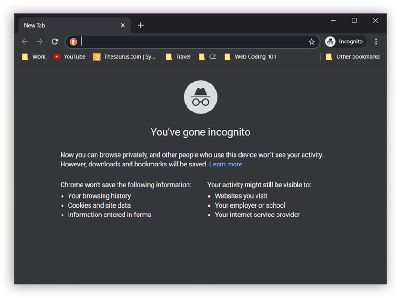Click the forward navigation arrow
The width and height of the screenshot is (401, 298).
(x=40, y=42)
